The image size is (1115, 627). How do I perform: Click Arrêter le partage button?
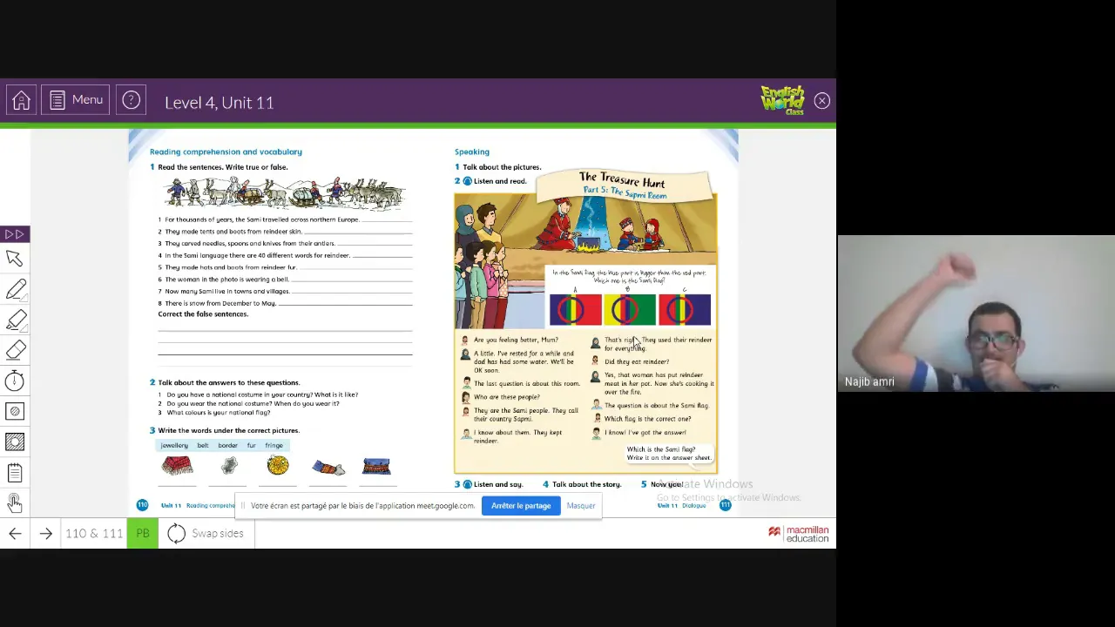click(521, 506)
